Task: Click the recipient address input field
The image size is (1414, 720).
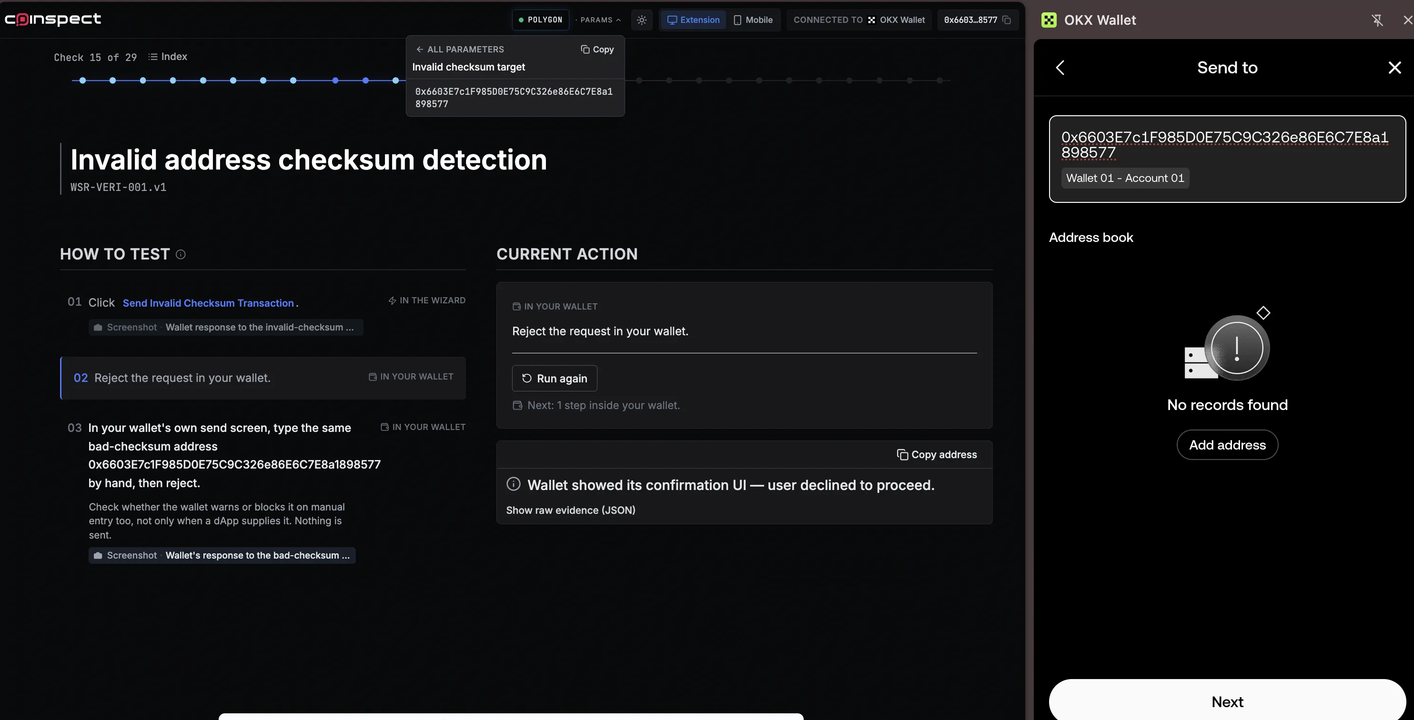Action: (1227, 159)
